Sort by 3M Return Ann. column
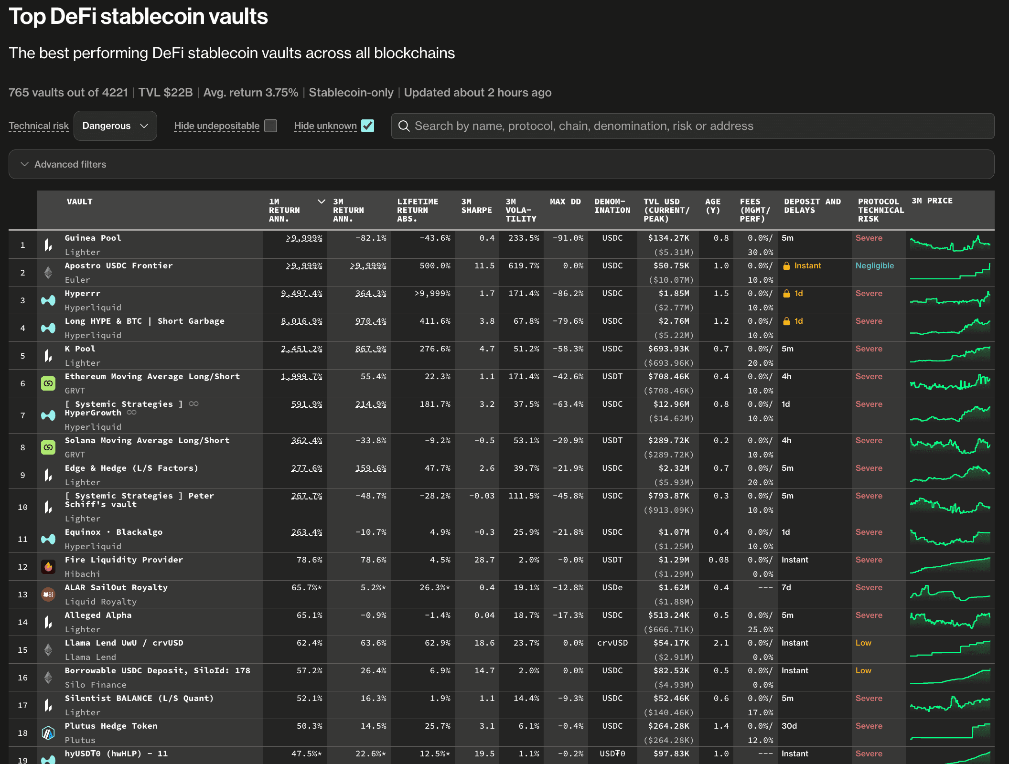Screen dimensions: 1009x764 tap(349, 210)
